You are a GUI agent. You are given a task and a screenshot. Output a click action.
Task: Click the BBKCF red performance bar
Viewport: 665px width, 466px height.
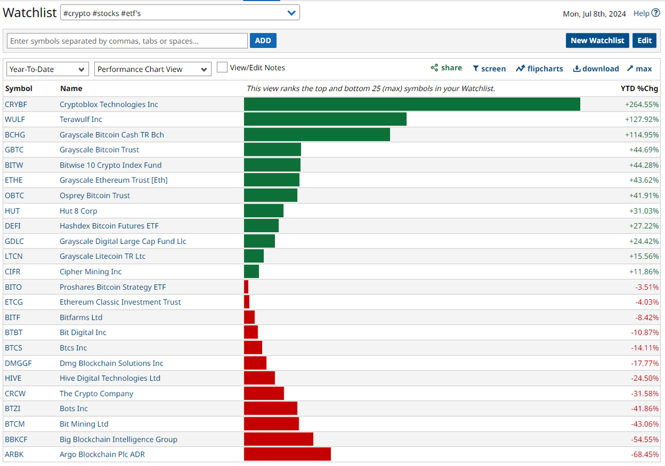click(278, 439)
